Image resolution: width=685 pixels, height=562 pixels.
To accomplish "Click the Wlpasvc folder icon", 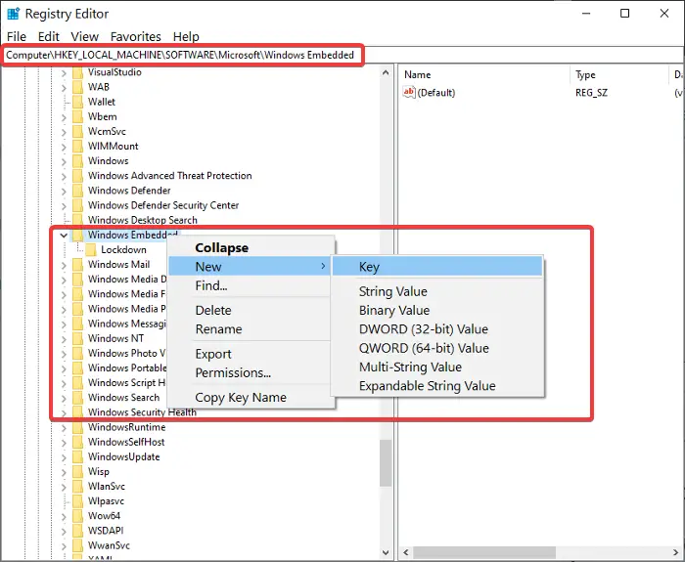I will click(77, 500).
